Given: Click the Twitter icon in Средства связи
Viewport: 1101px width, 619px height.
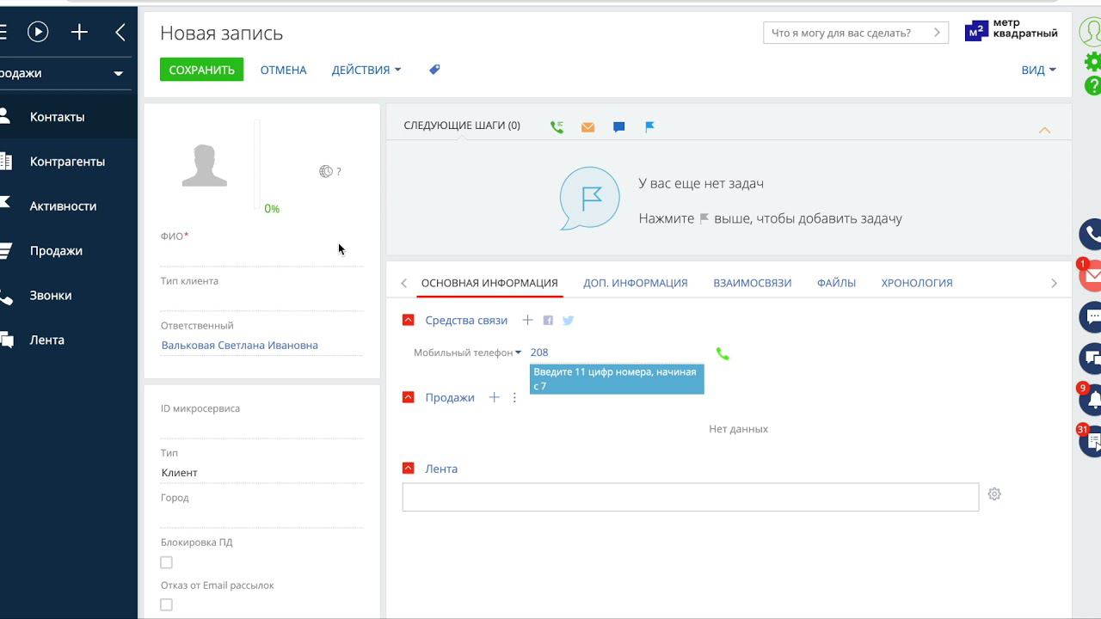Looking at the screenshot, I should pos(568,321).
